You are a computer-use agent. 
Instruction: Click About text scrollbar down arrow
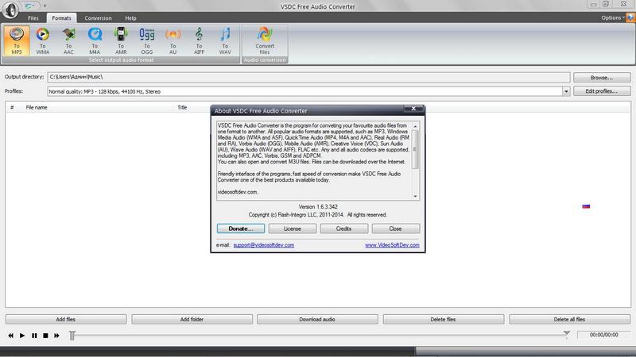pos(415,196)
